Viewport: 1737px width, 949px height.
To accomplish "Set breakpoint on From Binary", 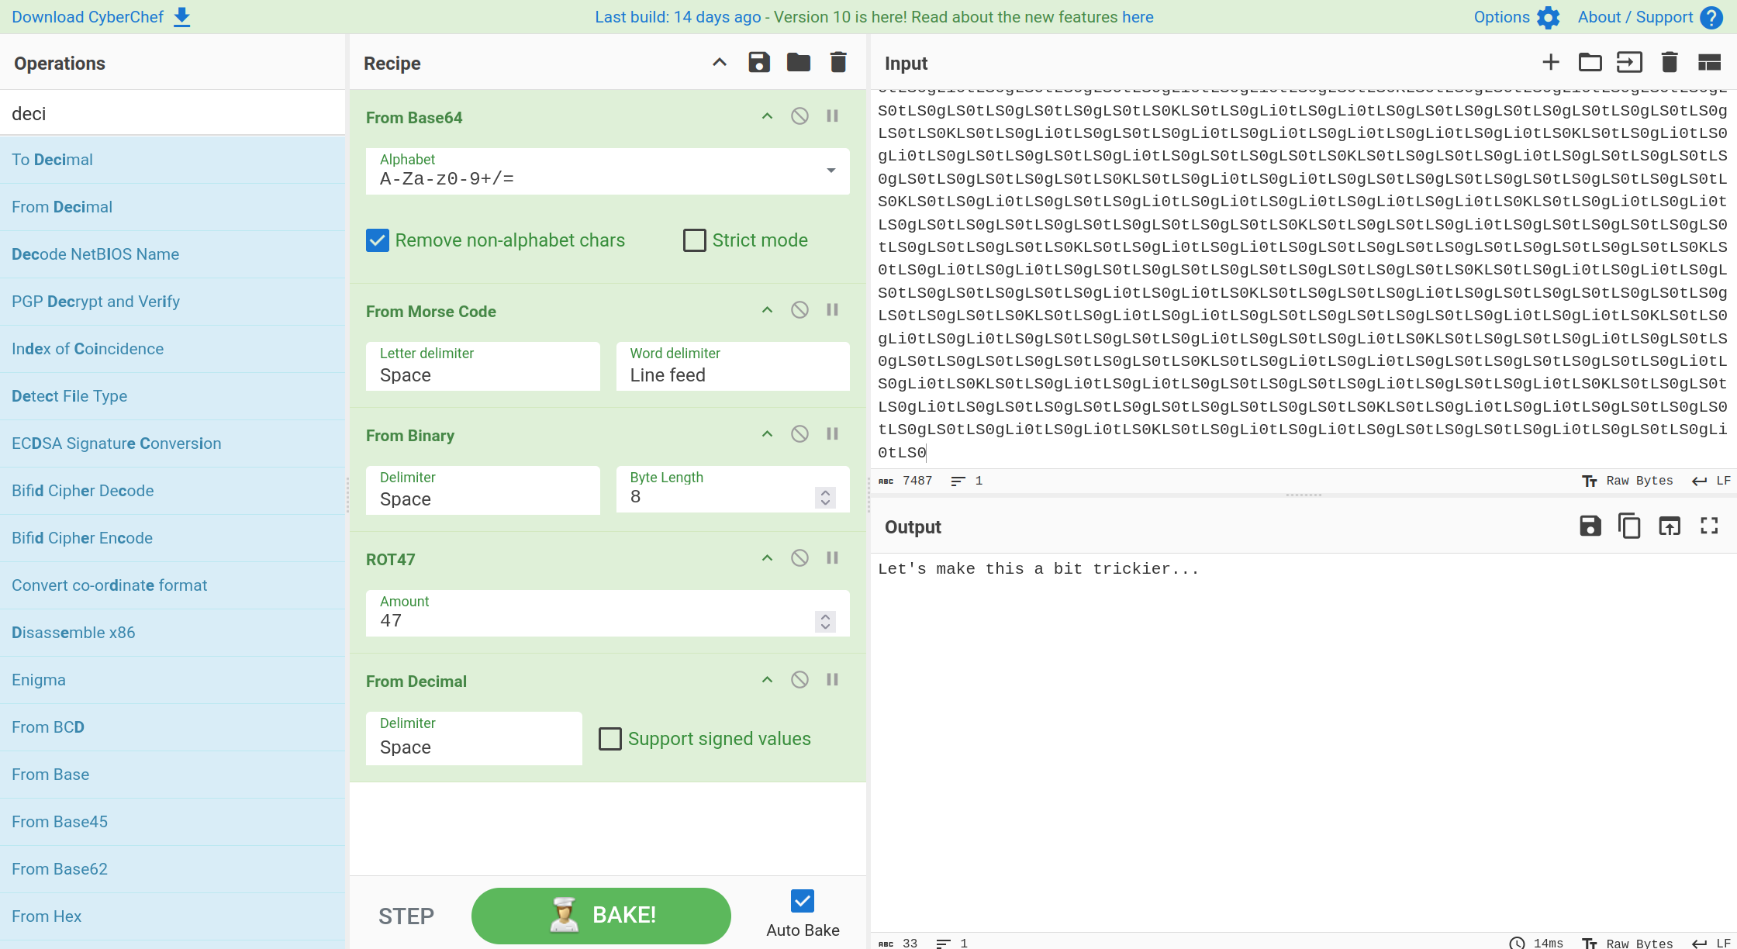I will click(832, 434).
